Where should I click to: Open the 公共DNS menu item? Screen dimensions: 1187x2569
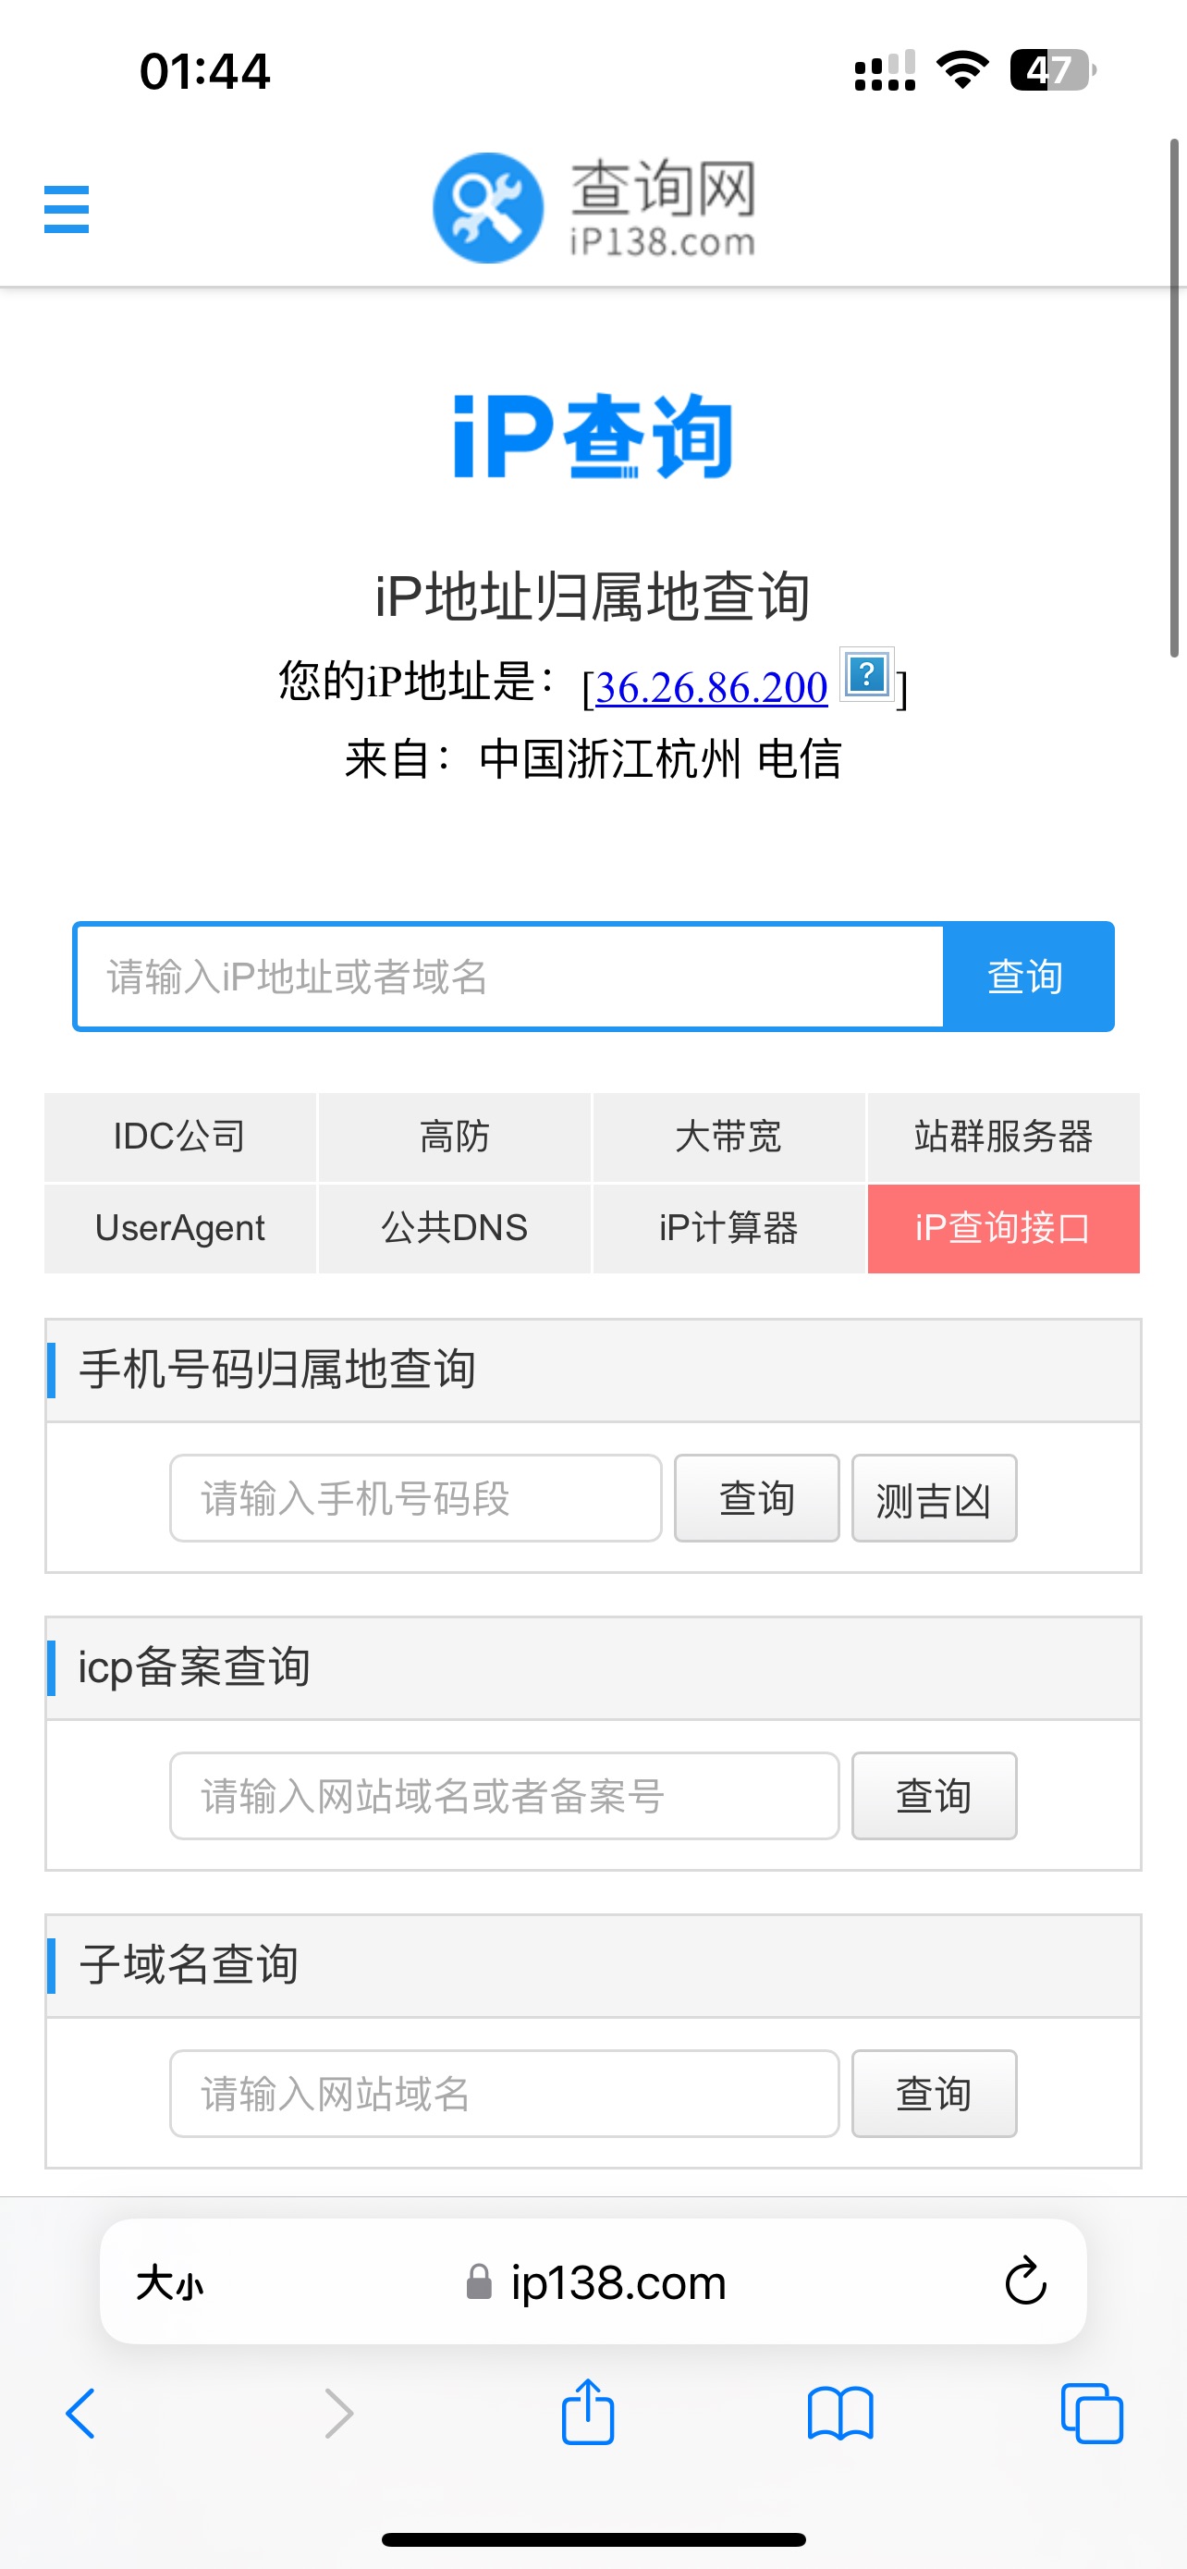(455, 1228)
